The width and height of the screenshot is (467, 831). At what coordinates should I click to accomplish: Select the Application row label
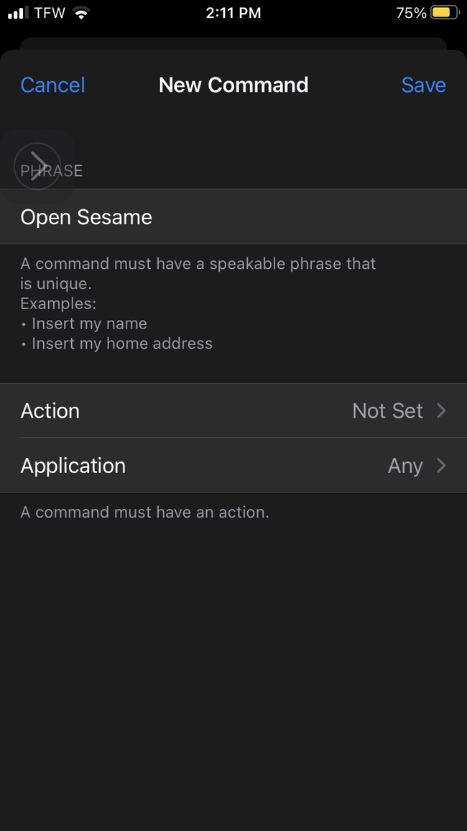[x=73, y=466]
